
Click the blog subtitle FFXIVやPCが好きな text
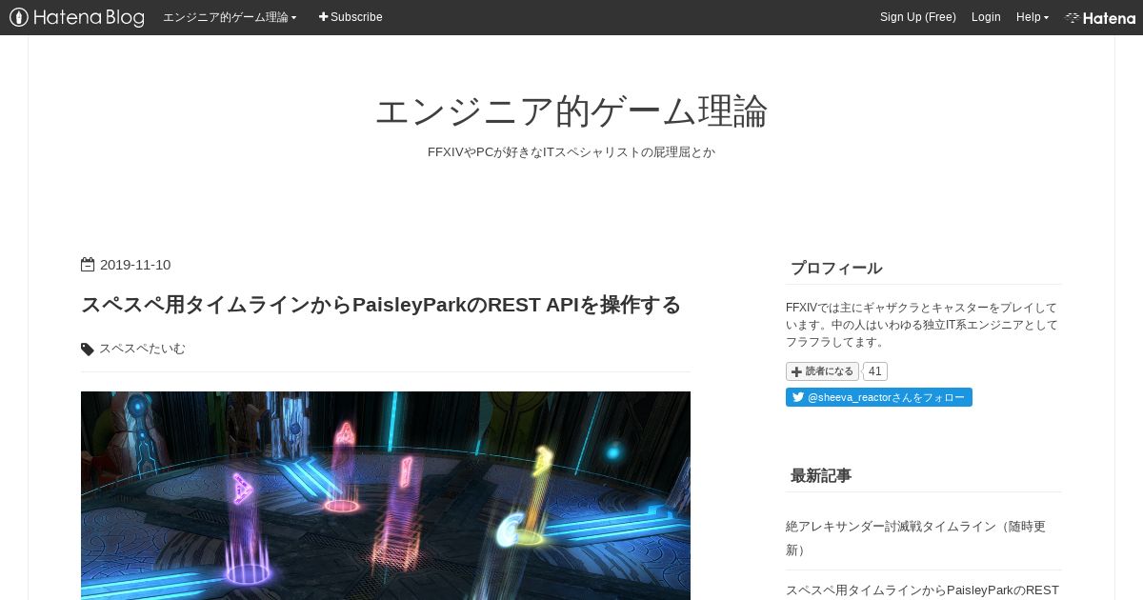571,152
